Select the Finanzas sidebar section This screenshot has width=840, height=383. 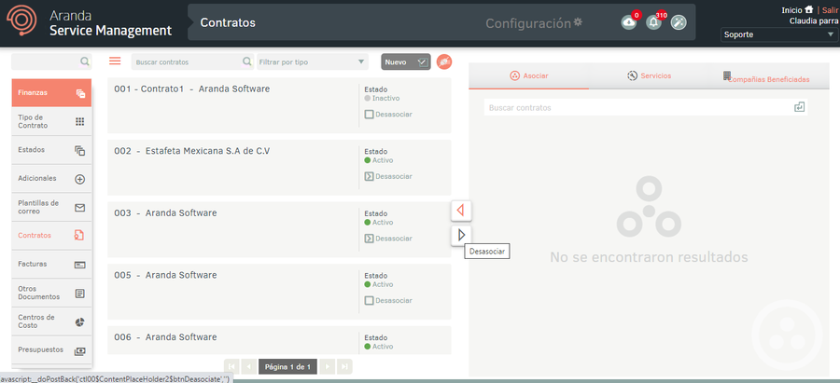pyautogui.click(x=51, y=92)
